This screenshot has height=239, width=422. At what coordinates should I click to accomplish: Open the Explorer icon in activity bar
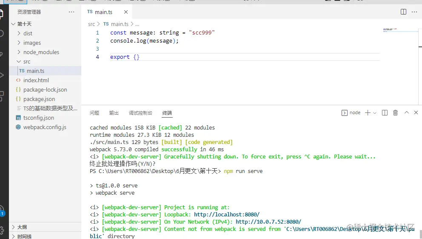[x=1, y=14]
